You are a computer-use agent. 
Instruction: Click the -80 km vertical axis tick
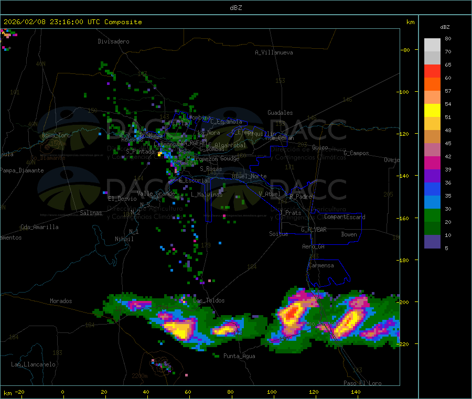pyautogui.click(x=405, y=50)
